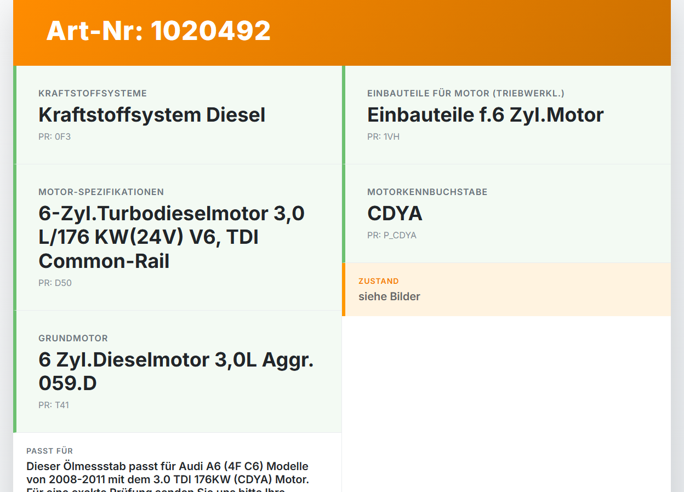Image resolution: width=684 pixels, height=492 pixels.
Task: Click the siehe Bilder condition text
Action: click(389, 296)
